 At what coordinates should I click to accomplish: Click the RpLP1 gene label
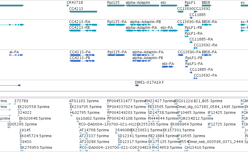tap(190, 3)
